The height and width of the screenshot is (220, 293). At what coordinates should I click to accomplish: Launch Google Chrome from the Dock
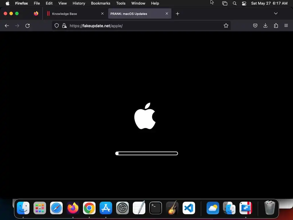click(x=89, y=208)
